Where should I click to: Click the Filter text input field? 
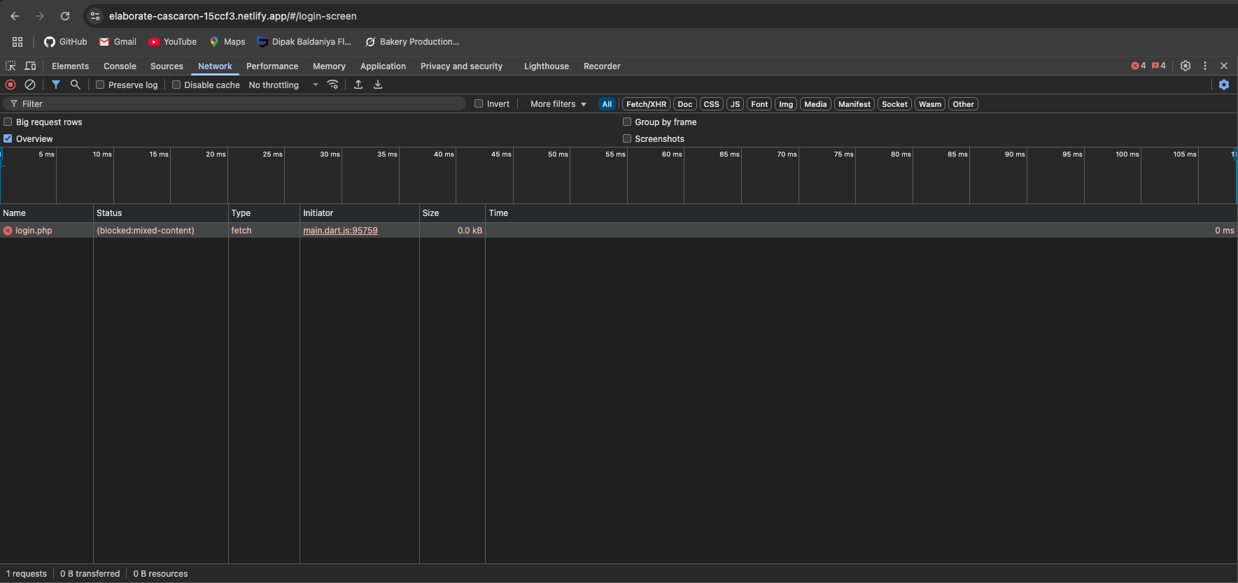[238, 103]
